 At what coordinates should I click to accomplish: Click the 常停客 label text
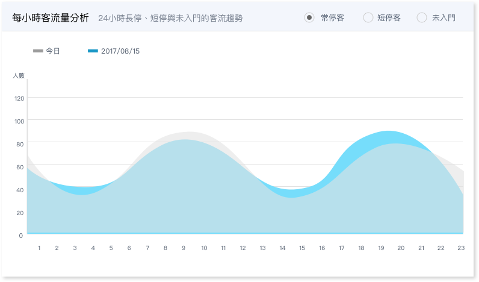click(332, 17)
